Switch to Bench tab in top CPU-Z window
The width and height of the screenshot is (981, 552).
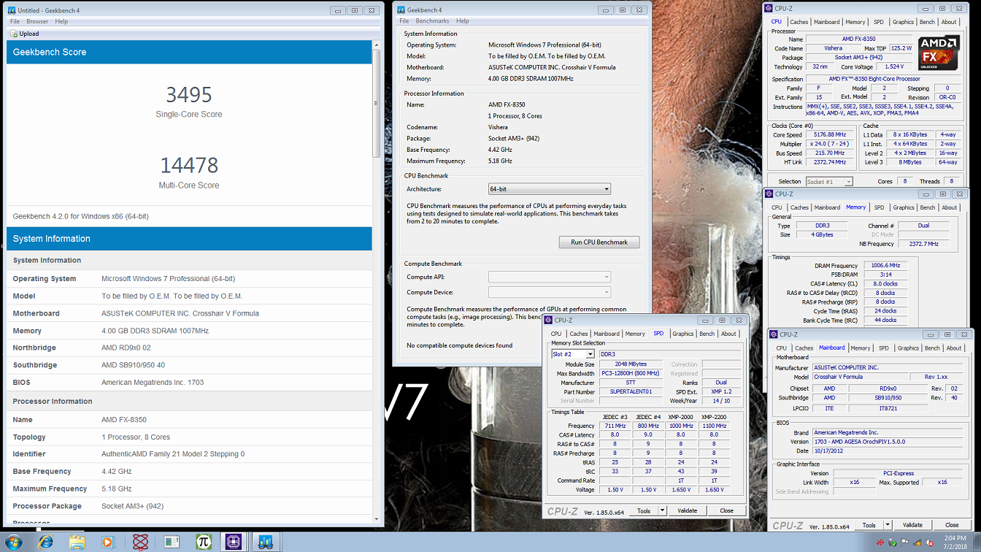927,22
